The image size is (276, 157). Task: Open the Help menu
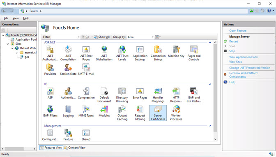(26, 18)
